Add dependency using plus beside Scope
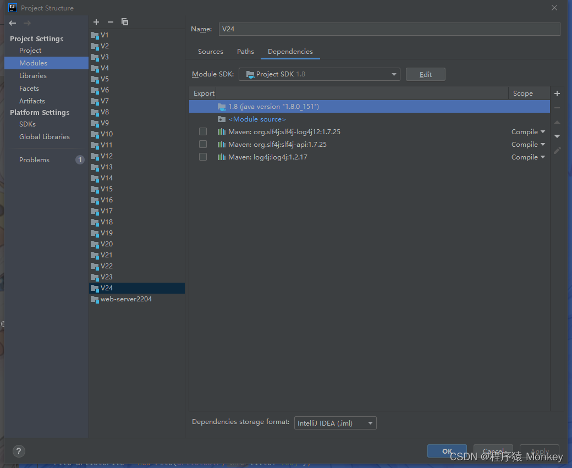 click(x=557, y=93)
